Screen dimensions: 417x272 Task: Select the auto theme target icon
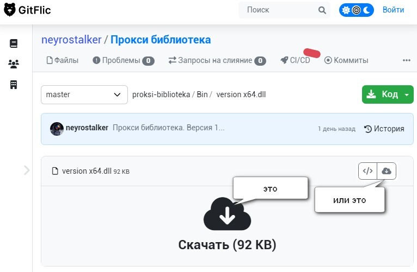[357, 10]
